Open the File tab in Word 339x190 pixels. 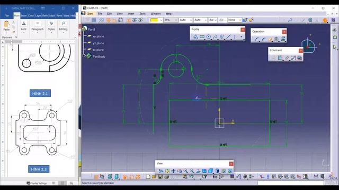click(x=7, y=15)
